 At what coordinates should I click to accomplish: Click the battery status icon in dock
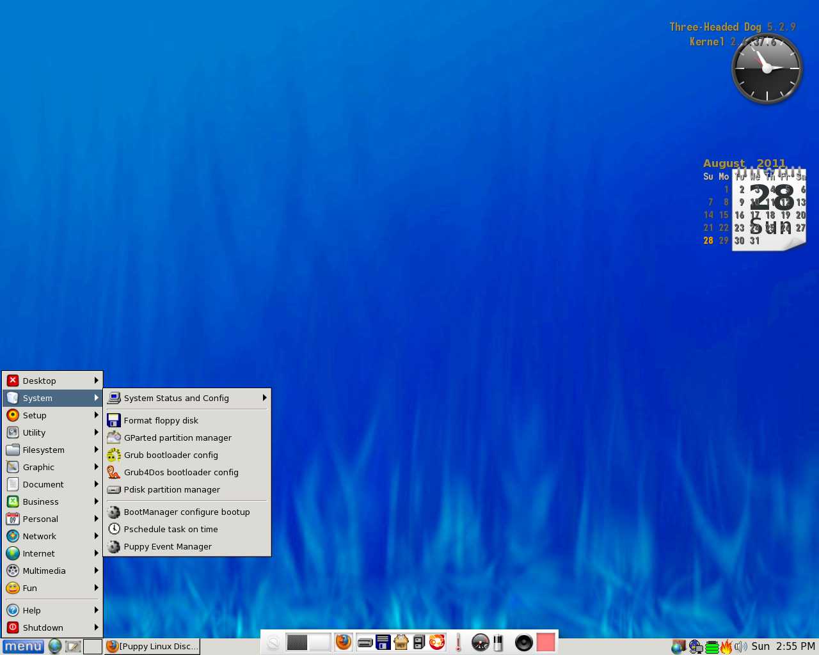(x=498, y=642)
